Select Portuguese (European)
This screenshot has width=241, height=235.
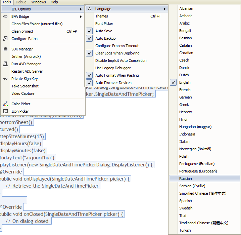(x=198, y=171)
